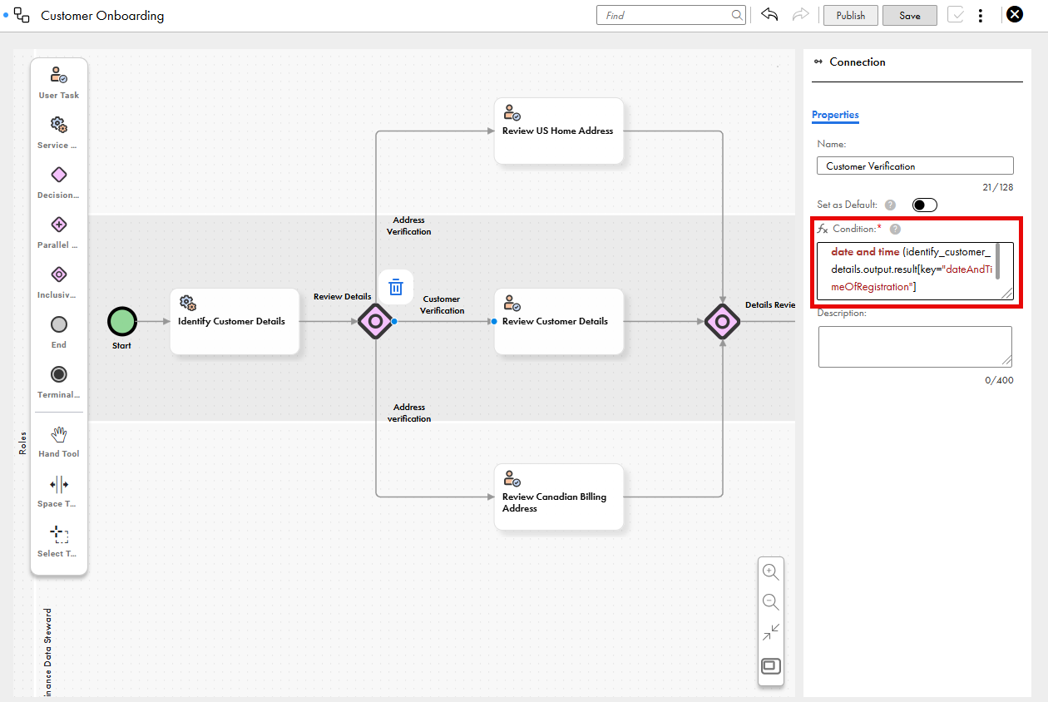Click the Finance Data Steward lane label
This screenshot has width=1048, height=702.
point(47,652)
